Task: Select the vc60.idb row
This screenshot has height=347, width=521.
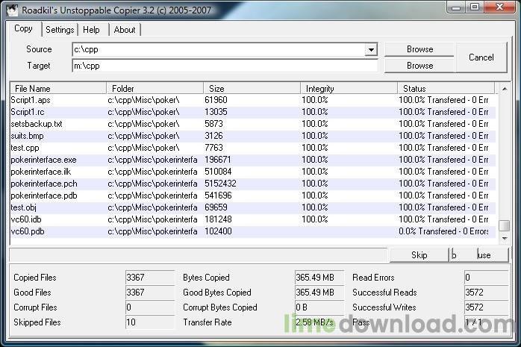Action: click(253, 219)
